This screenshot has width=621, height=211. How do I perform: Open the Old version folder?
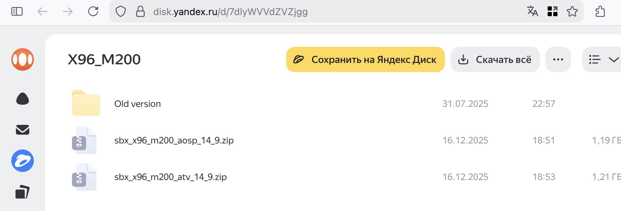pyautogui.click(x=137, y=104)
